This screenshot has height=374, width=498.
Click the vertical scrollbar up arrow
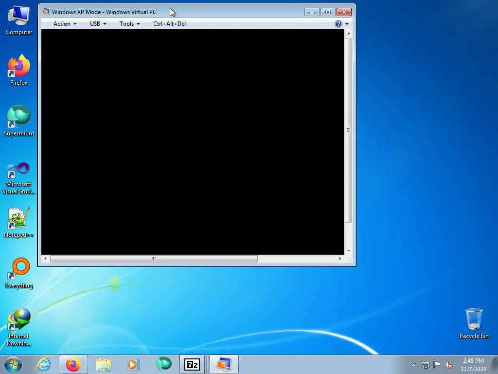point(348,34)
